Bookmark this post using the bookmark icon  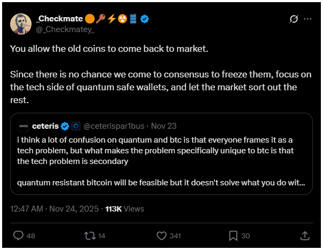[233, 235]
